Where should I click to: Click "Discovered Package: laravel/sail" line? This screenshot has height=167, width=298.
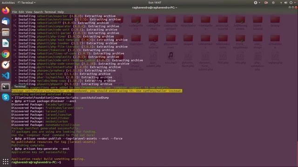pos(39,111)
